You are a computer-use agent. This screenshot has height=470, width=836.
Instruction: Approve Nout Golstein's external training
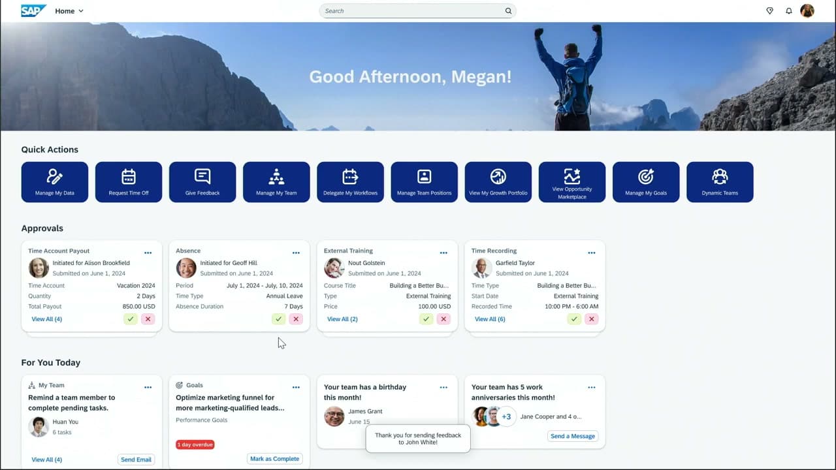click(426, 319)
